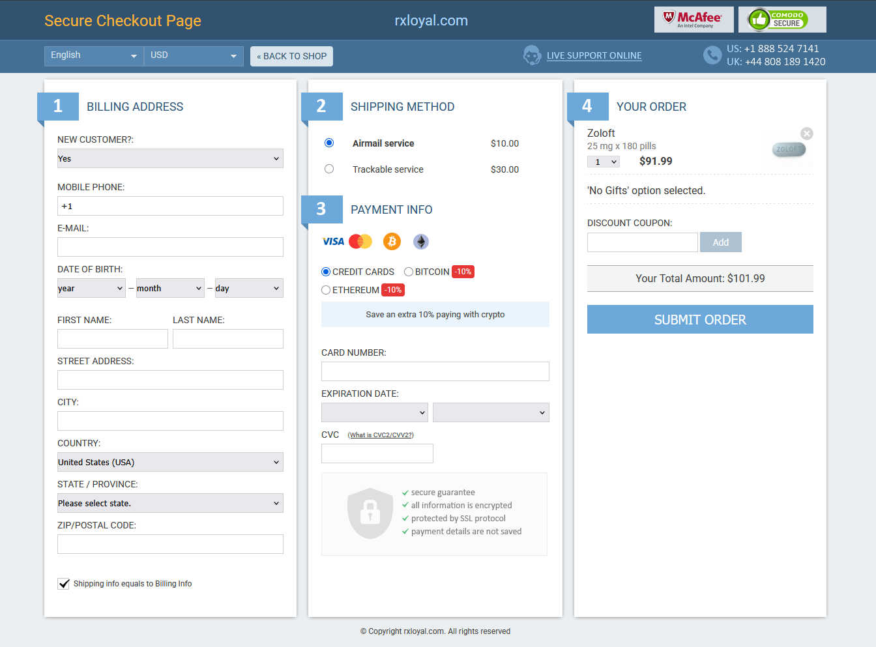Open the expiration month dropdown

coord(375,412)
